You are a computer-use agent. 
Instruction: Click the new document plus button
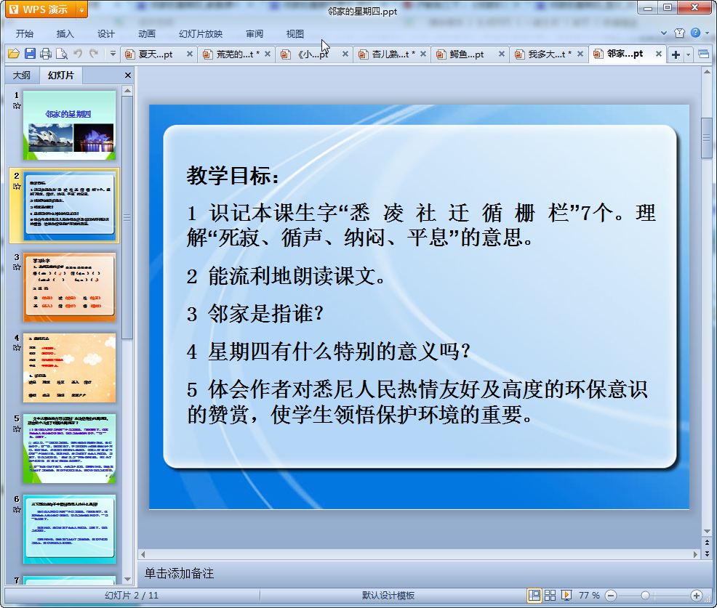(x=676, y=54)
